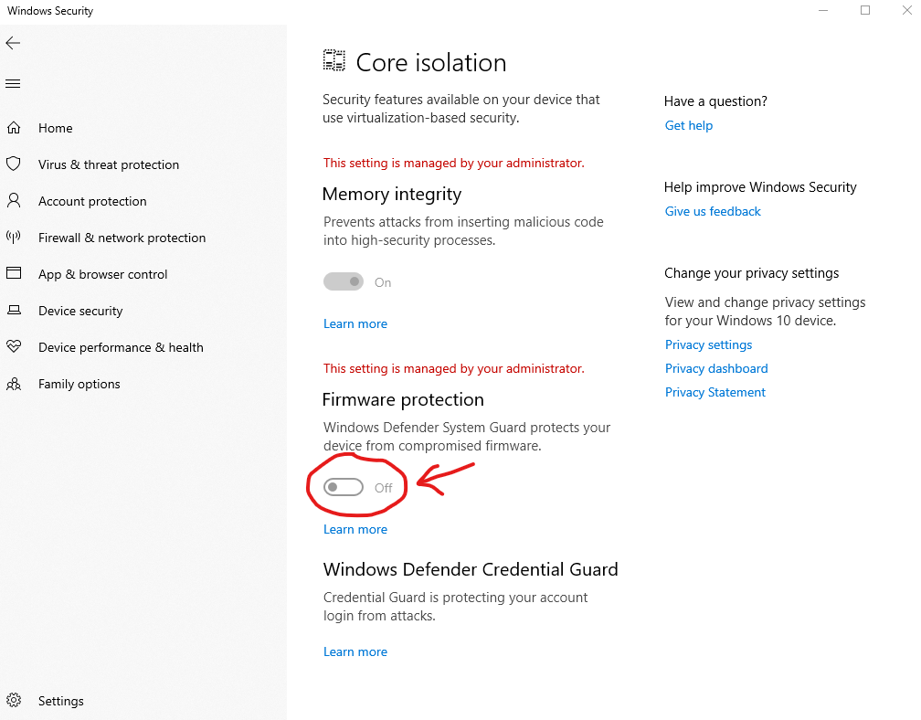Maximize the Windows Security window
Viewport: 921px width, 720px height.
(x=865, y=11)
